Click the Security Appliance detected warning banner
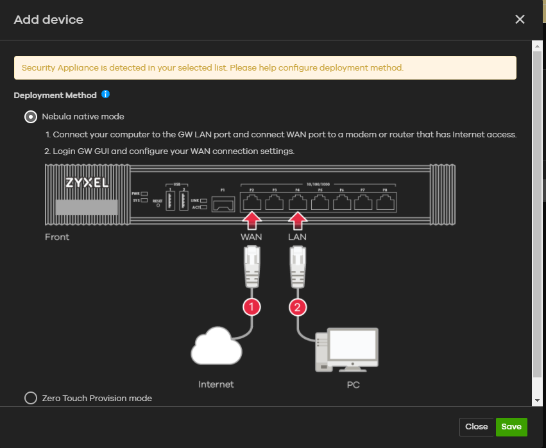The width and height of the screenshot is (546, 448). pyautogui.click(x=265, y=67)
